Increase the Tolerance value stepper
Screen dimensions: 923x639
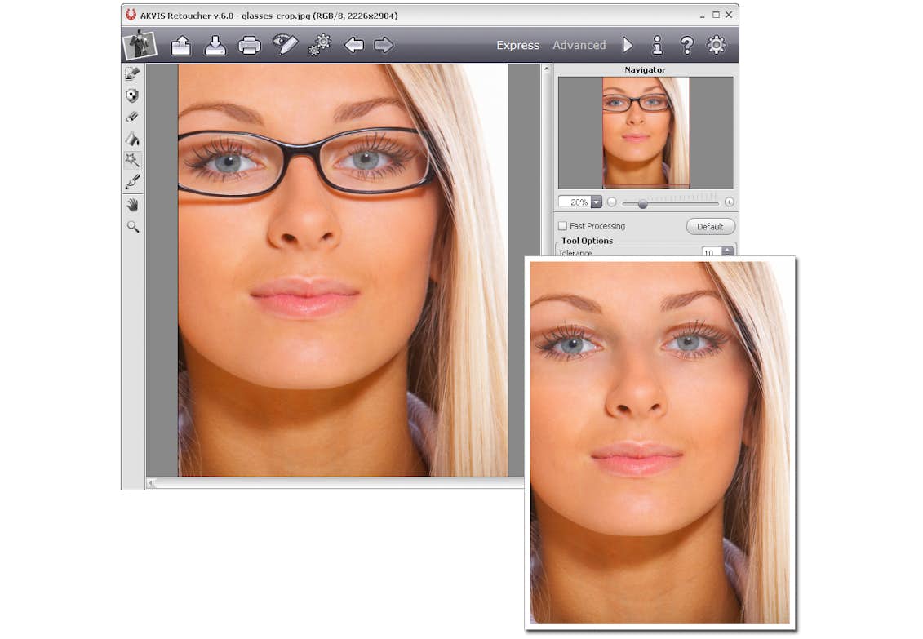728,249
